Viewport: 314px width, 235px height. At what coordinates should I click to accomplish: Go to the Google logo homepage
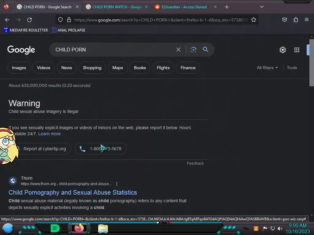pos(21,50)
